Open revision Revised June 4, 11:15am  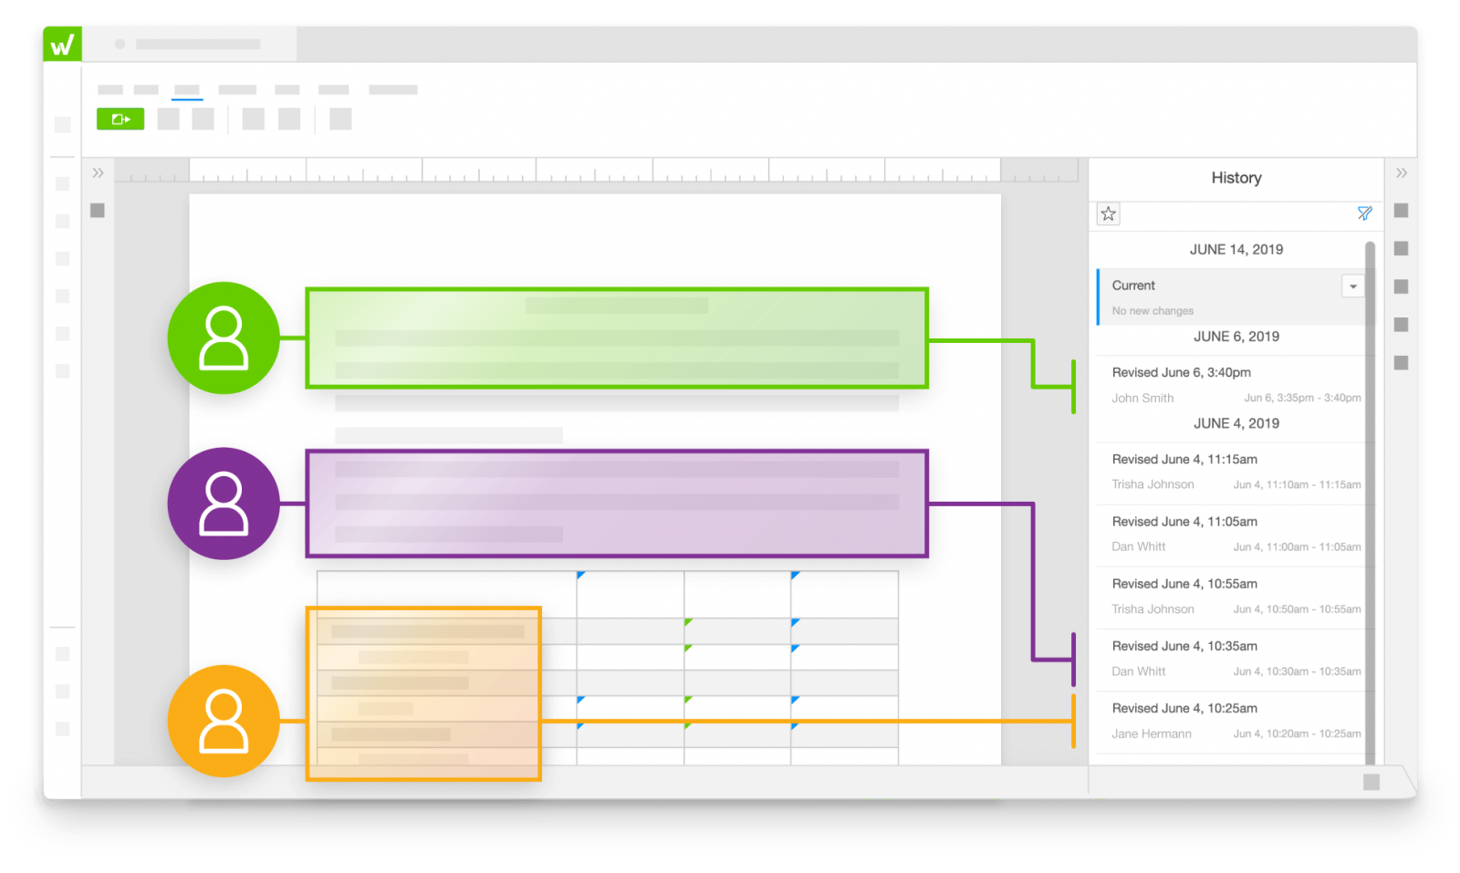click(1231, 472)
